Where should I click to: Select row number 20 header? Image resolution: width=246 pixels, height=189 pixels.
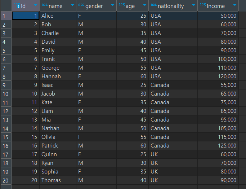pyautogui.click(x=6, y=180)
